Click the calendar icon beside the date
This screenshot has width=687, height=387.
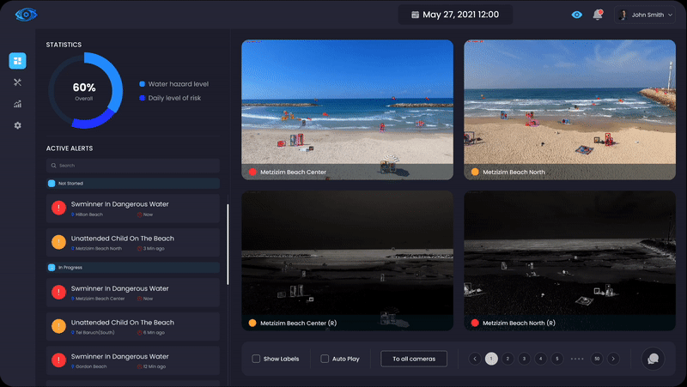(415, 15)
